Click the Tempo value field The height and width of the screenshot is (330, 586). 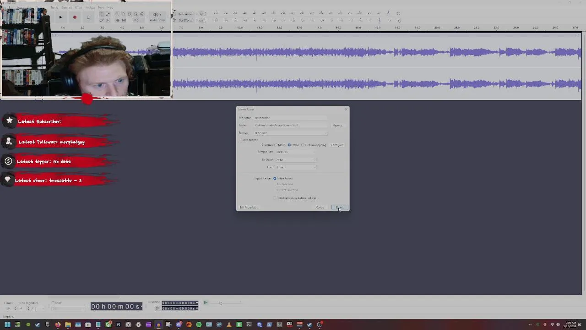[x=8, y=308]
